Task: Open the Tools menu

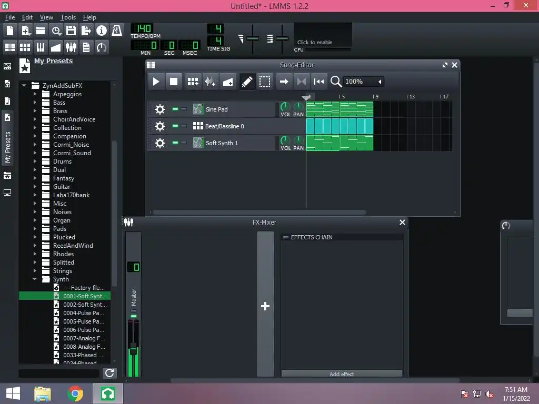Action: coord(68,17)
